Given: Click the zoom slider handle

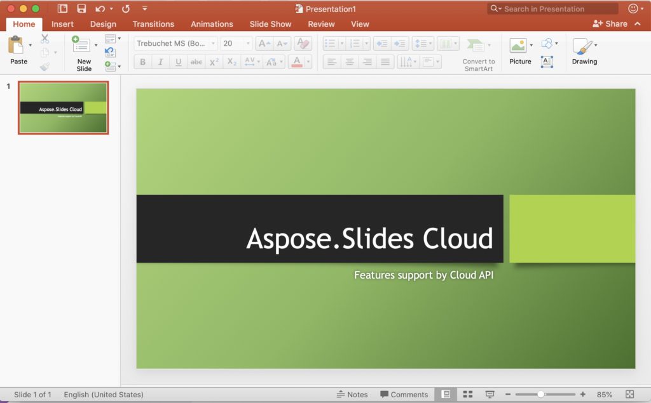Looking at the screenshot, I should tap(540, 394).
